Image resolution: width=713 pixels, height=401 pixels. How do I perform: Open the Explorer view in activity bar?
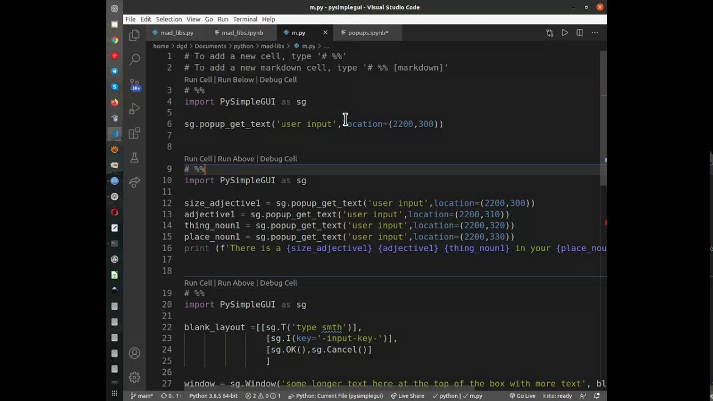coord(134,36)
